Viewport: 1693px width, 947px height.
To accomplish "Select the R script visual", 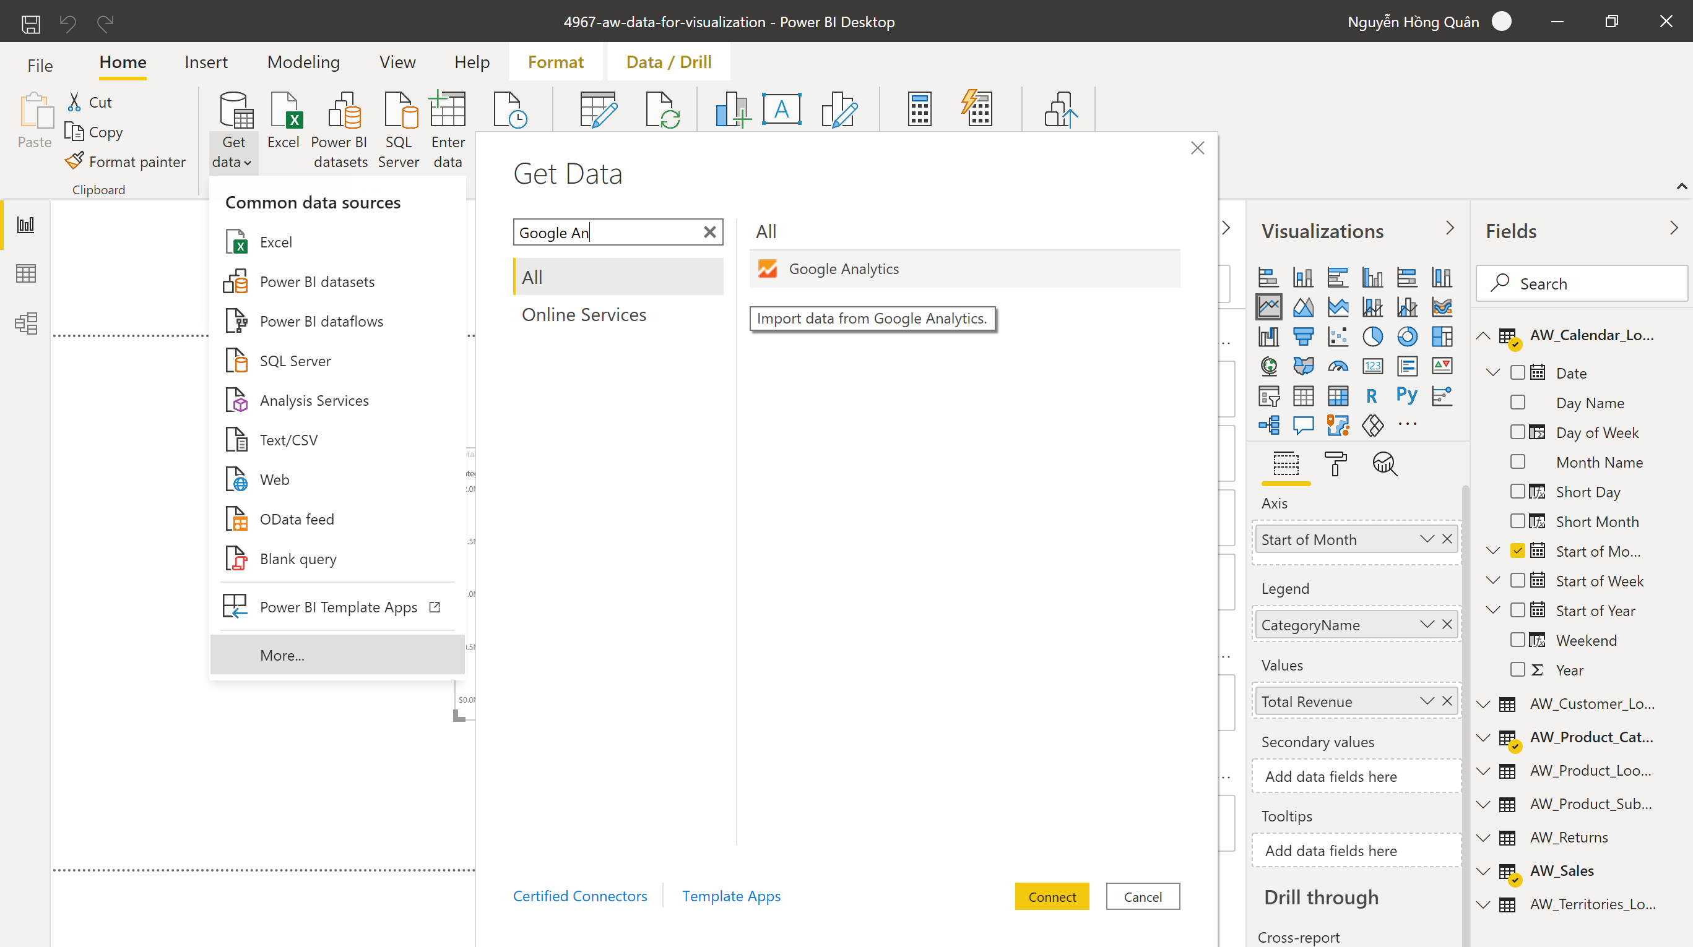I will [1372, 396].
